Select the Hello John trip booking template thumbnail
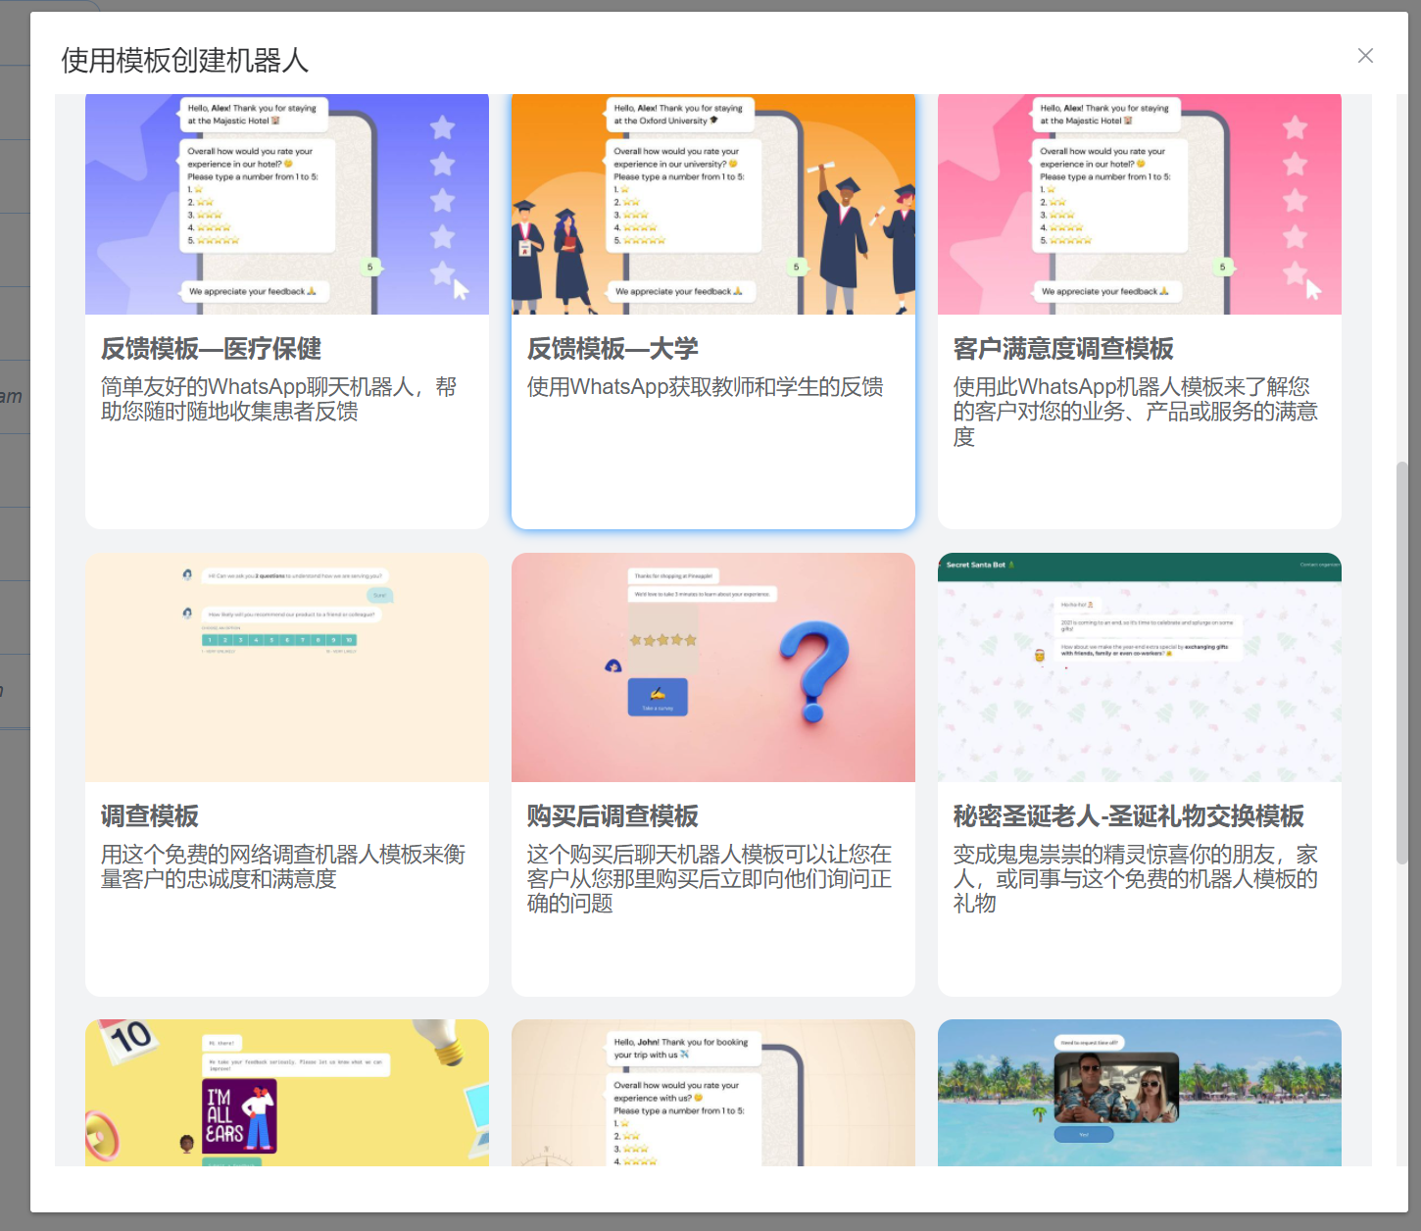The image size is (1421, 1231). tap(713, 1093)
